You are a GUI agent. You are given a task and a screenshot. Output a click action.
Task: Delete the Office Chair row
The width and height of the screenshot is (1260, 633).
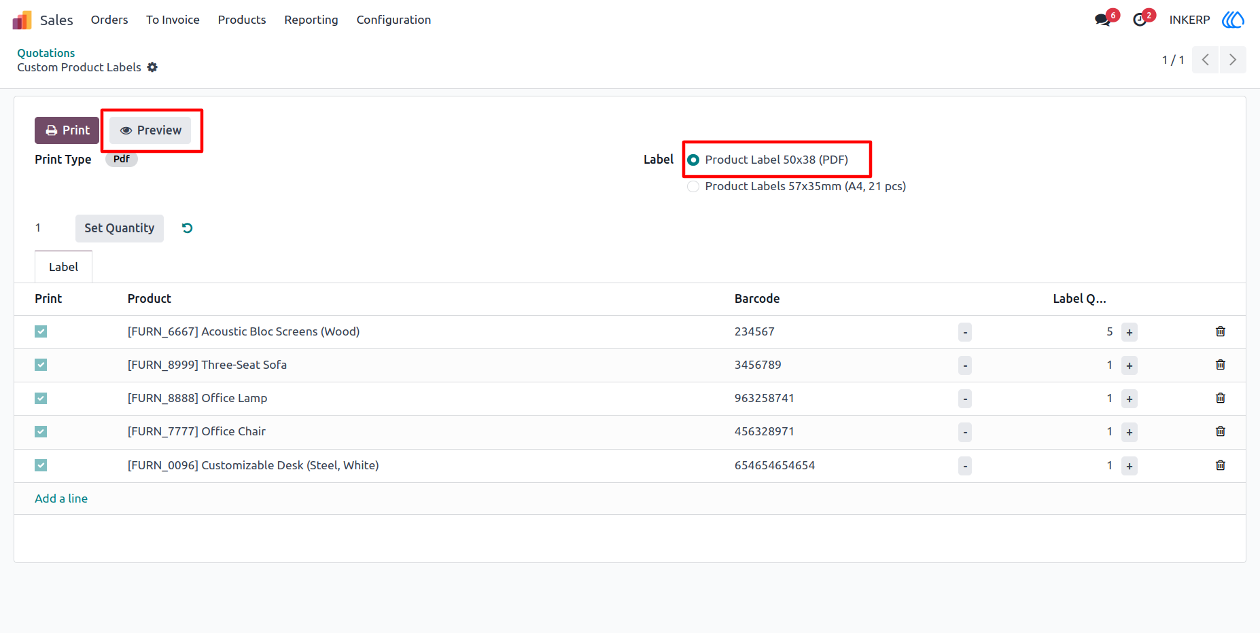(1221, 431)
